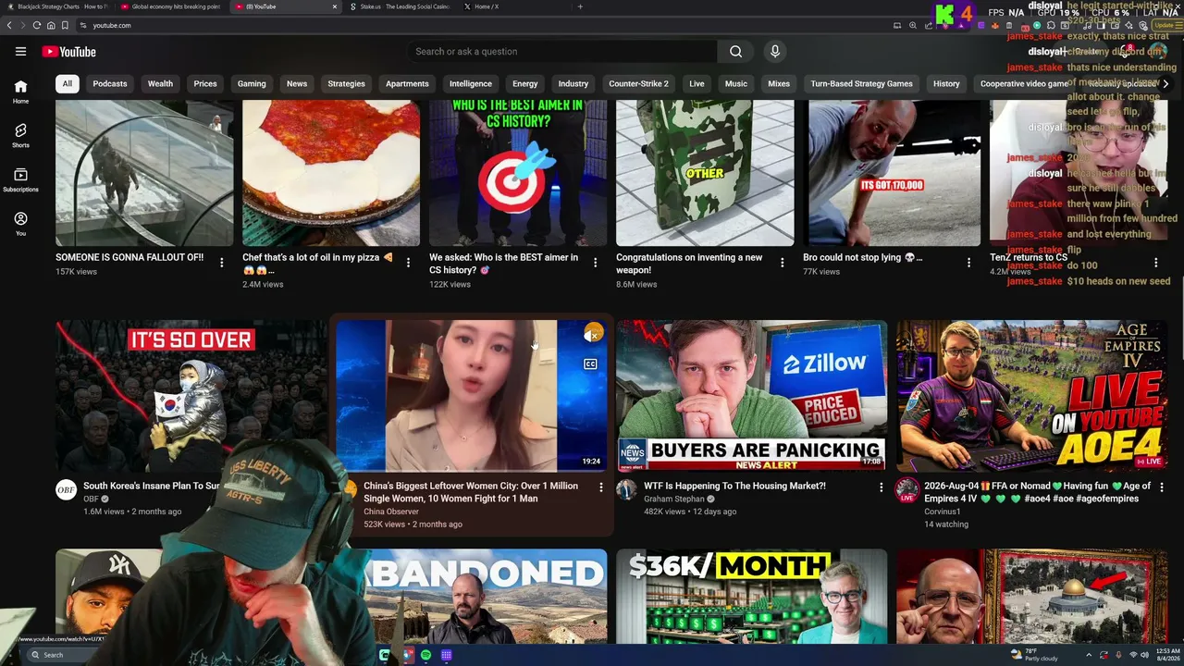This screenshot has width=1184, height=666.
Task: Open Home in the left sidebar
Action: click(x=20, y=92)
